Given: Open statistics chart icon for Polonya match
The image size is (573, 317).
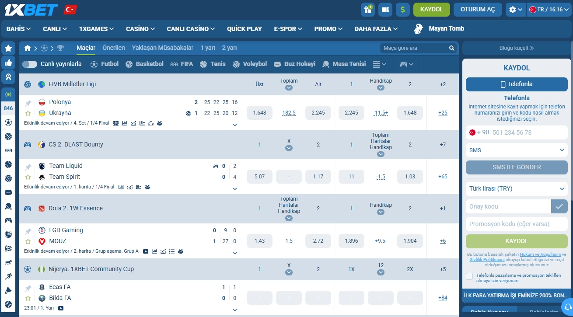Looking at the screenshot, I should [125, 123].
